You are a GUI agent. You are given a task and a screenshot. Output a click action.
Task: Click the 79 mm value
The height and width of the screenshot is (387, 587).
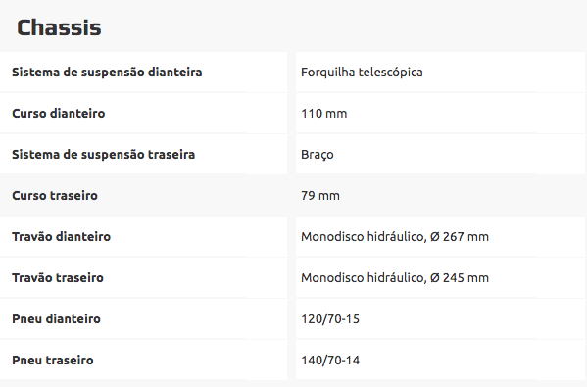click(320, 195)
